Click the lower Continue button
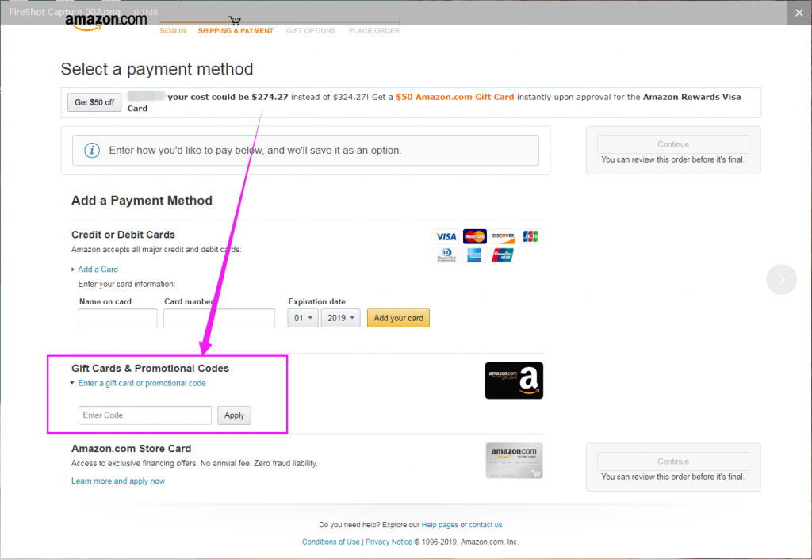The width and height of the screenshot is (812, 559). [x=673, y=461]
